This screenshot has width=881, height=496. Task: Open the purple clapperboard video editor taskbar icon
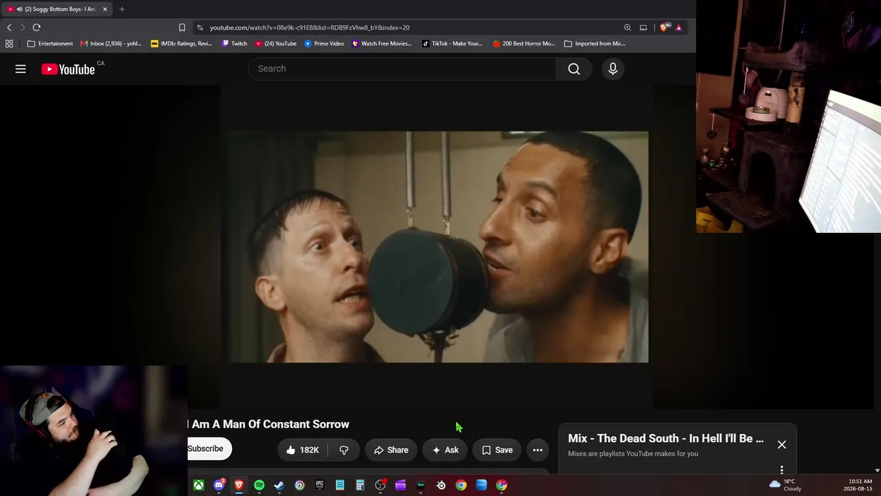[x=400, y=485]
